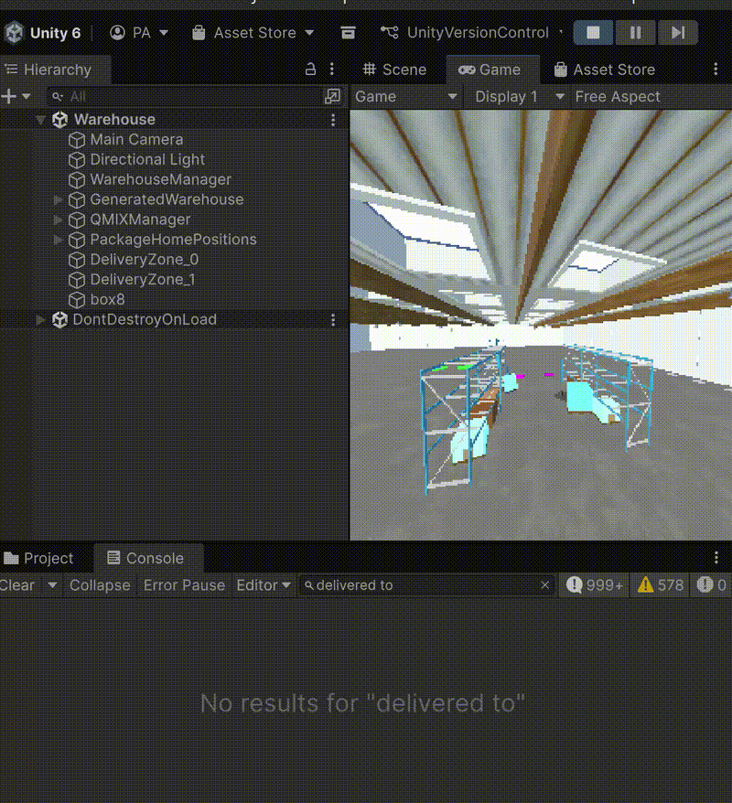Screen dimensions: 732x803
Task: Toggle info log messages showing 999+
Action: point(595,585)
